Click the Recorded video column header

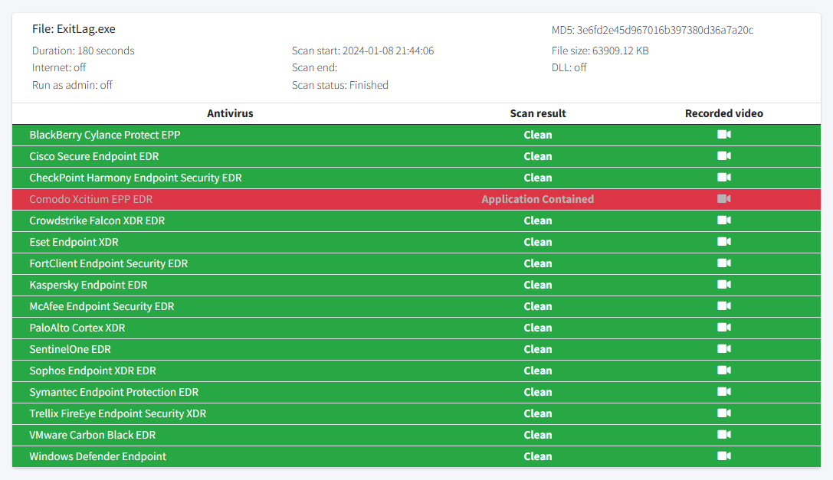click(x=724, y=113)
